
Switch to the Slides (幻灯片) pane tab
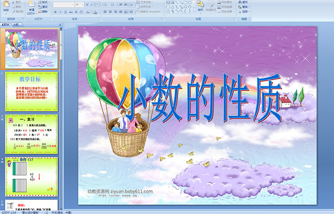pos(6,25)
